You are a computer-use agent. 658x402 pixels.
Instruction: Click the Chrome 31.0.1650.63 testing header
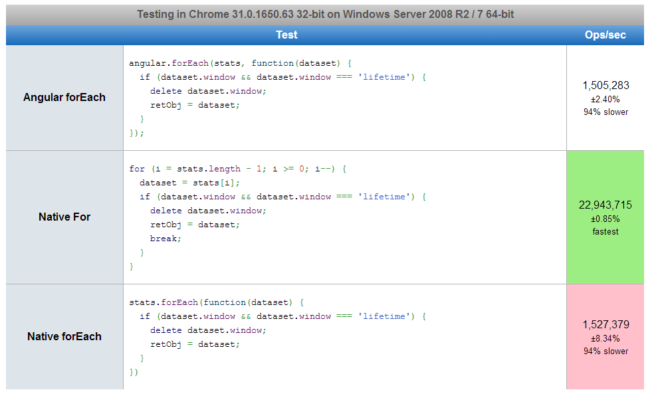[325, 14]
